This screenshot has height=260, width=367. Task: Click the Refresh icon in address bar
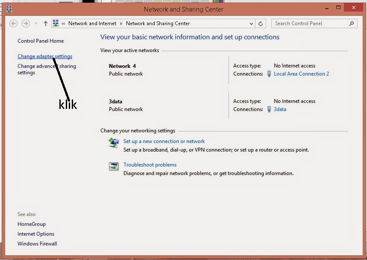click(261, 23)
